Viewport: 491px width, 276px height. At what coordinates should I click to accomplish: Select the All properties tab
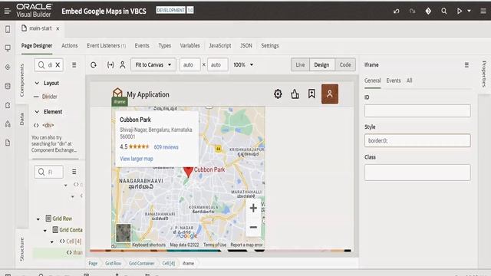tap(409, 80)
